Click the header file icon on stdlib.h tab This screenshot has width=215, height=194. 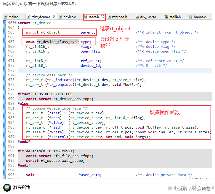coord(166,16)
